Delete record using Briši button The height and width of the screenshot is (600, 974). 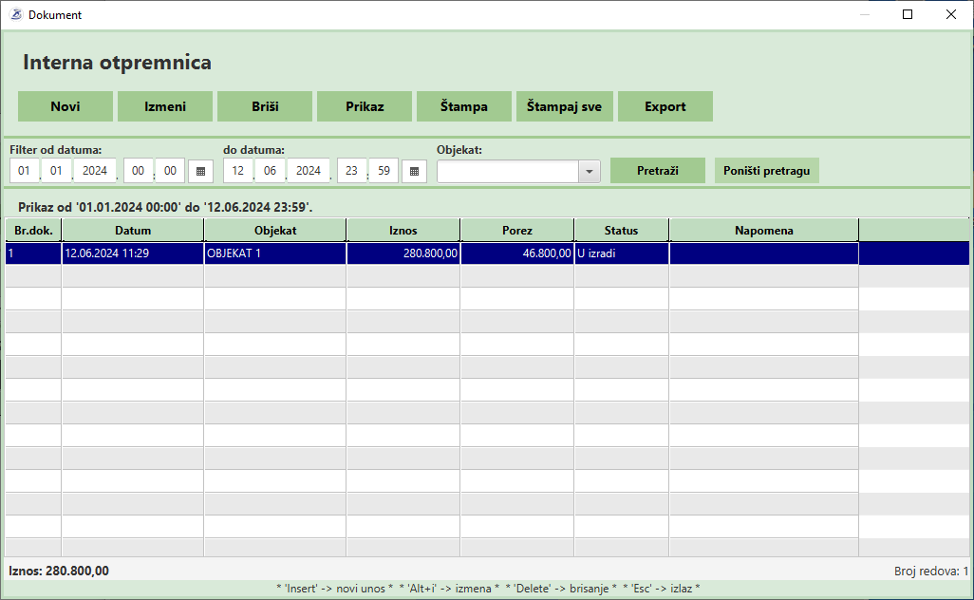click(x=265, y=106)
